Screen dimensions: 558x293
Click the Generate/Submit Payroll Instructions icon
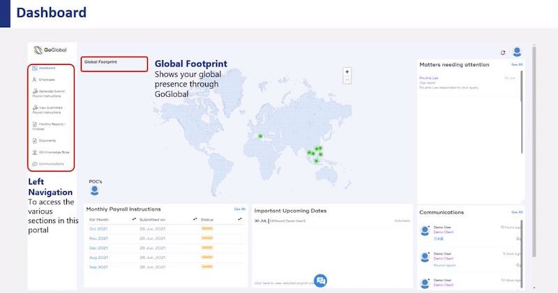coord(36,91)
